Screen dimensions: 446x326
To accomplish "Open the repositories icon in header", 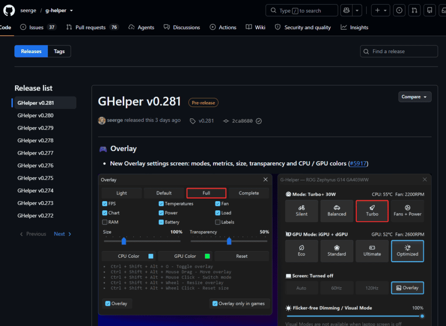I will pos(429,10).
